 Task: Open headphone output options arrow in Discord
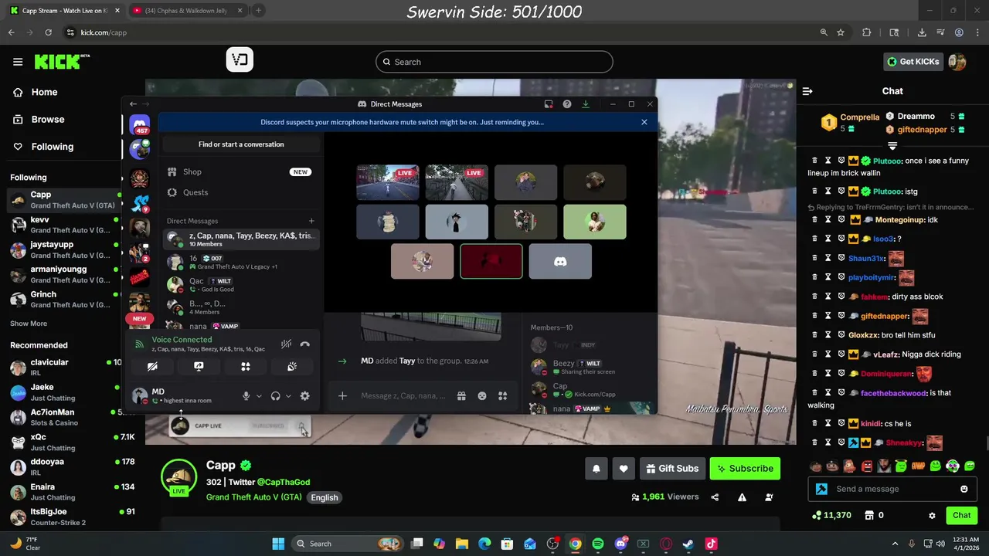point(288,396)
